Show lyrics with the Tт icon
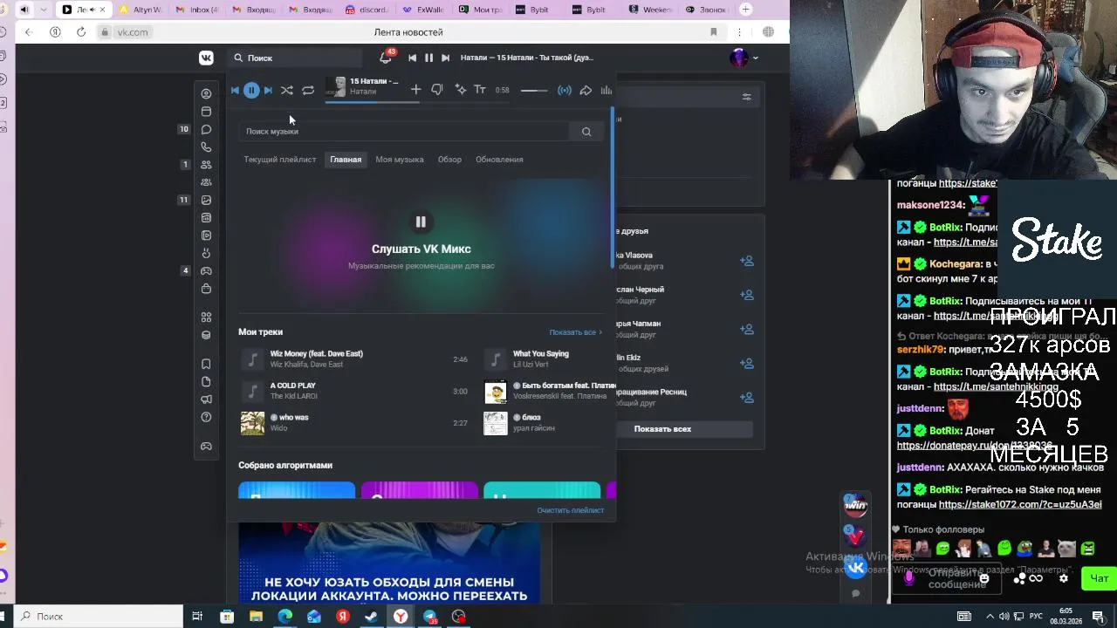This screenshot has width=1117, height=628. coord(480,90)
